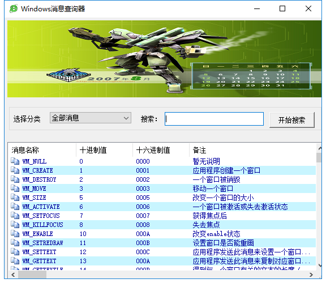Click hex value 0005 cell
This screenshot has width=326, height=283.
(143, 198)
